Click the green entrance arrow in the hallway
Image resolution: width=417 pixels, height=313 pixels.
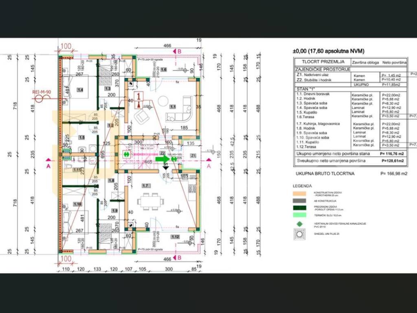tap(161, 159)
